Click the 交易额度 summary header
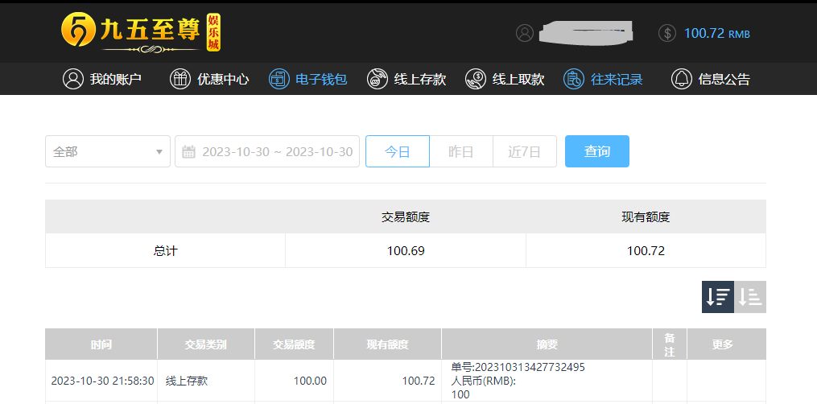The width and height of the screenshot is (817, 404). (x=406, y=217)
